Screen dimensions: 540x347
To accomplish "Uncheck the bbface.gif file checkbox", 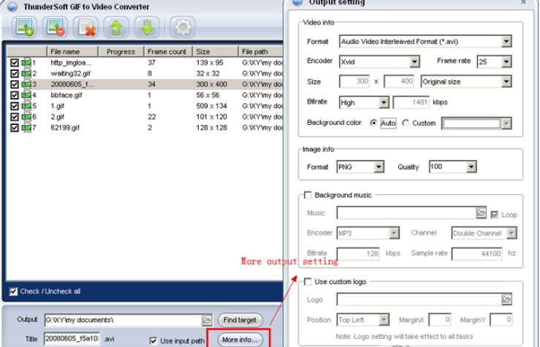I will coord(14,95).
